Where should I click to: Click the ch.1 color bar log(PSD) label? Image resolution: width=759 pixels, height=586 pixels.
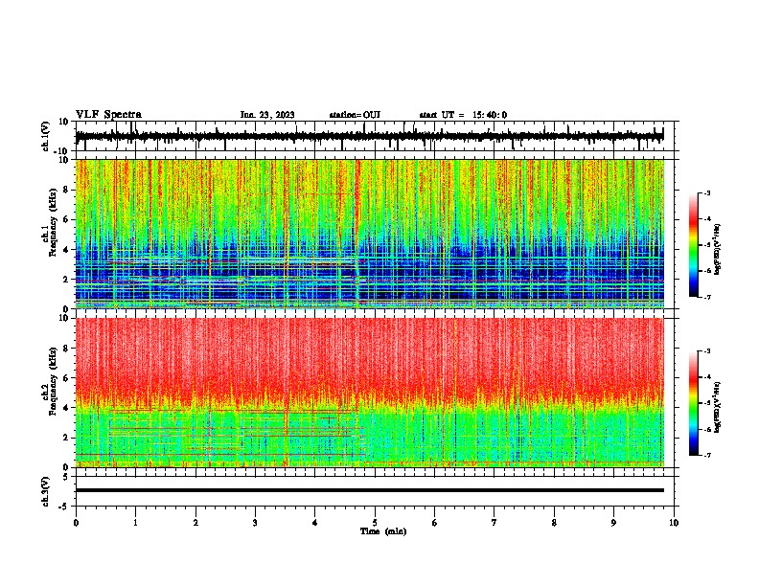[718, 249]
